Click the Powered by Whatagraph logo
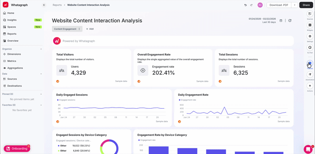 [57, 41]
